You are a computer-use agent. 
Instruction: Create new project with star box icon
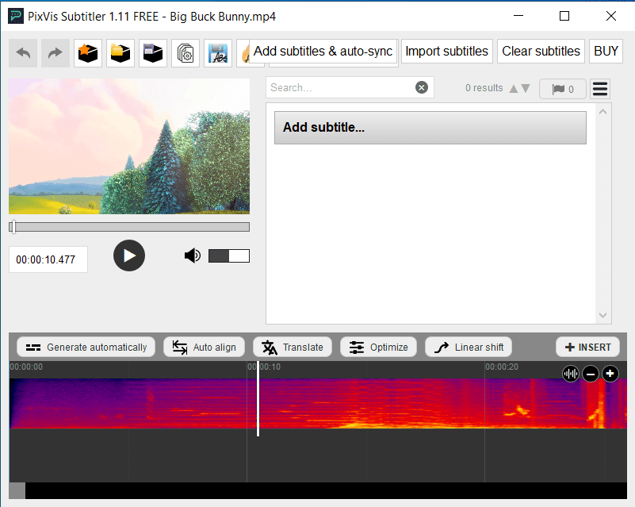point(88,53)
